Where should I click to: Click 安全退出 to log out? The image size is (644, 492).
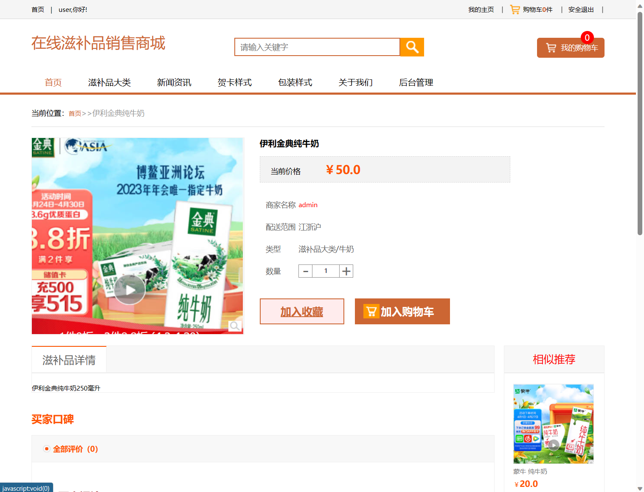point(581,9)
